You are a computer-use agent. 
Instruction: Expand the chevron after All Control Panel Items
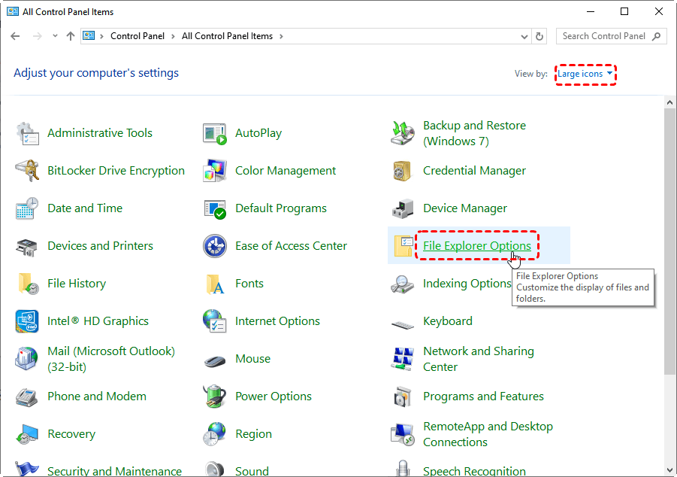point(281,36)
